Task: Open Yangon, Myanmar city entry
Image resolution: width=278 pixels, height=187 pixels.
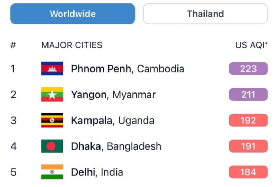Action: 113,95
